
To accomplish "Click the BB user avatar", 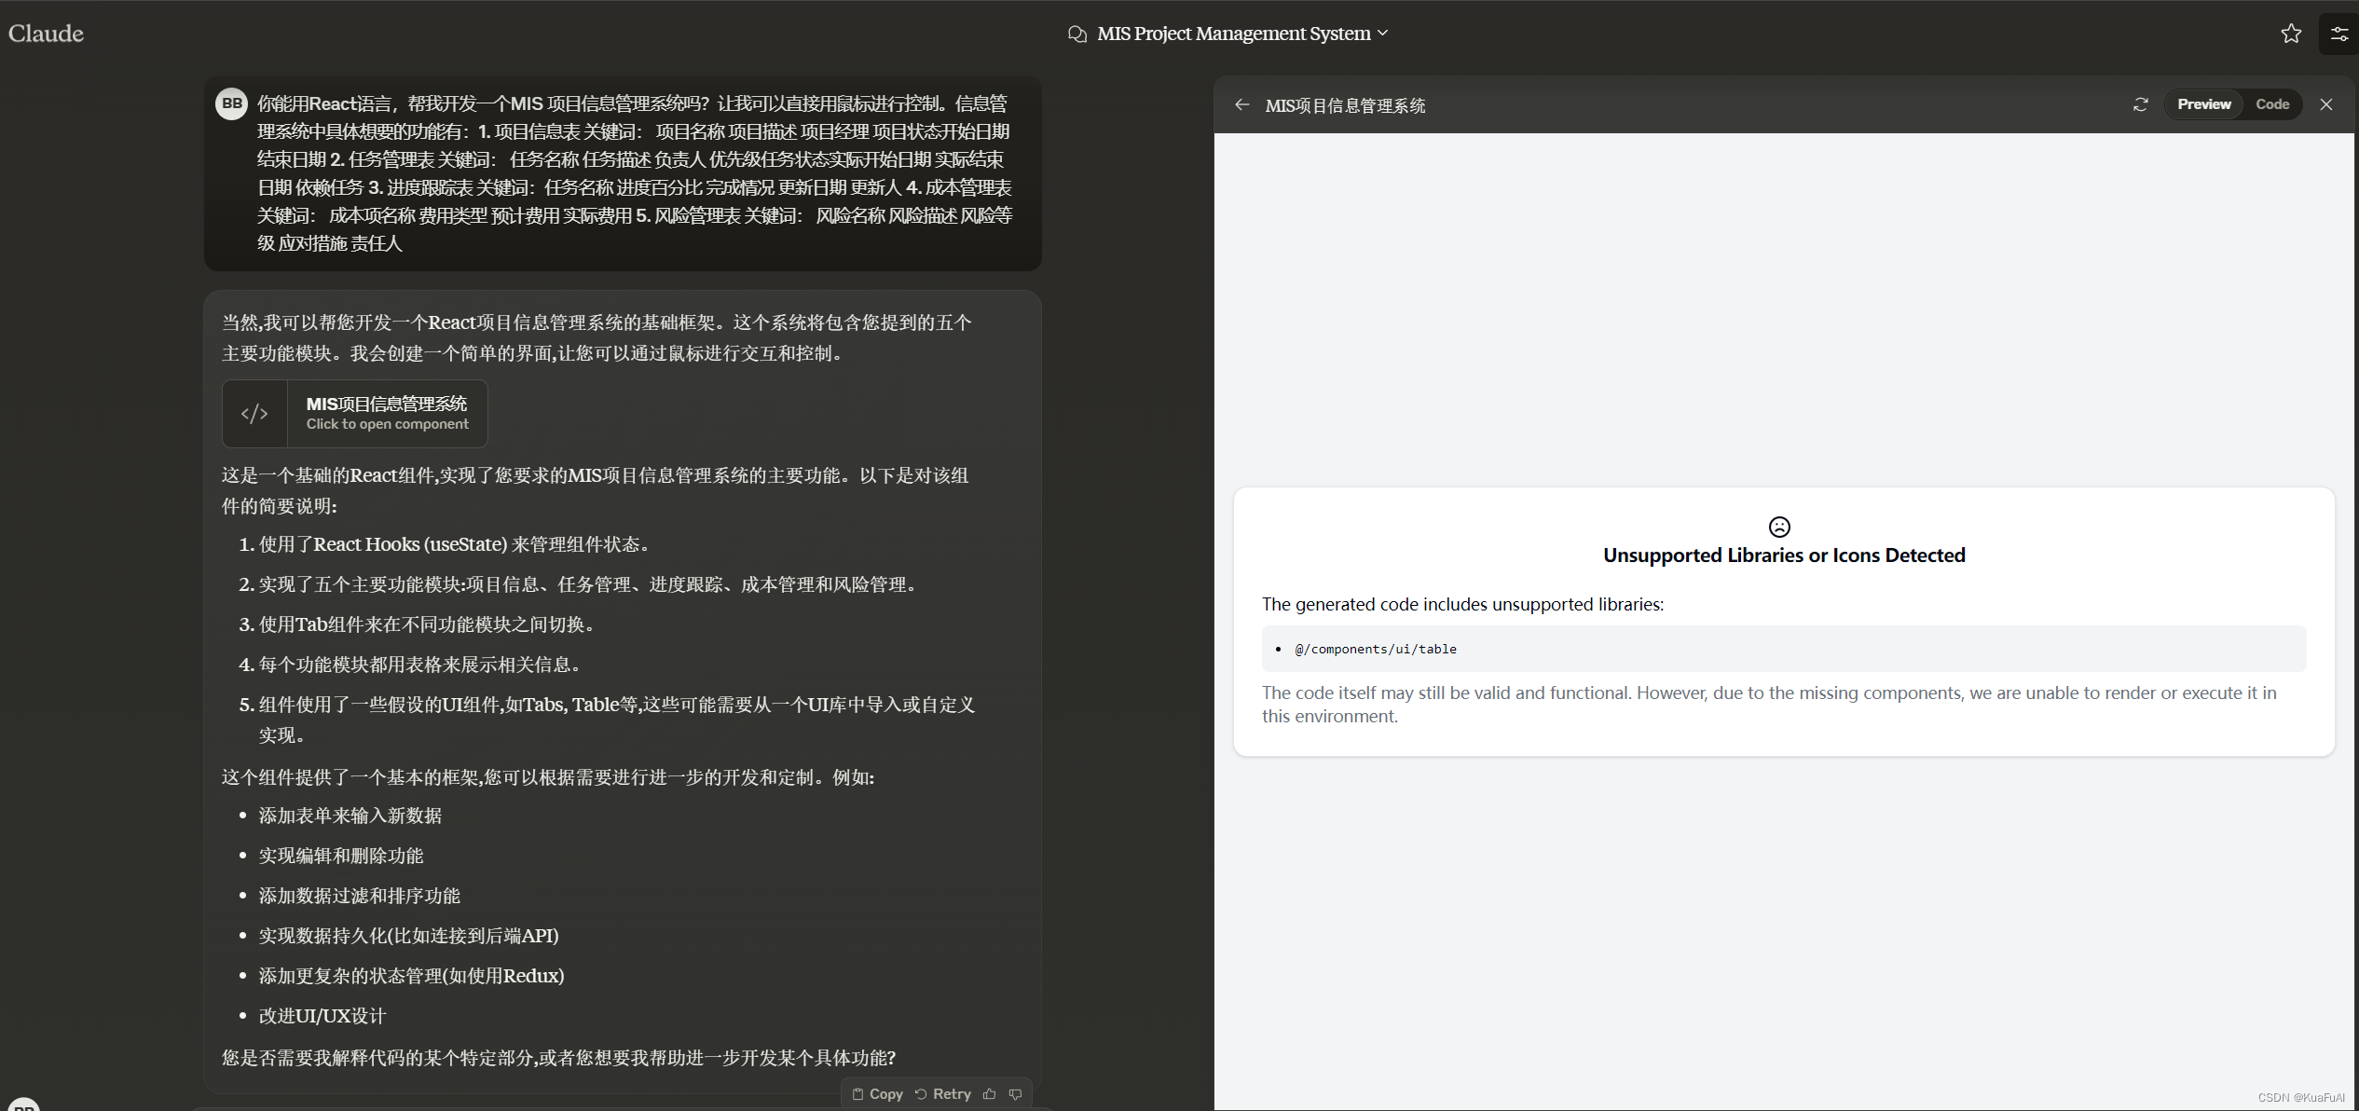I will tap(231, 103).
